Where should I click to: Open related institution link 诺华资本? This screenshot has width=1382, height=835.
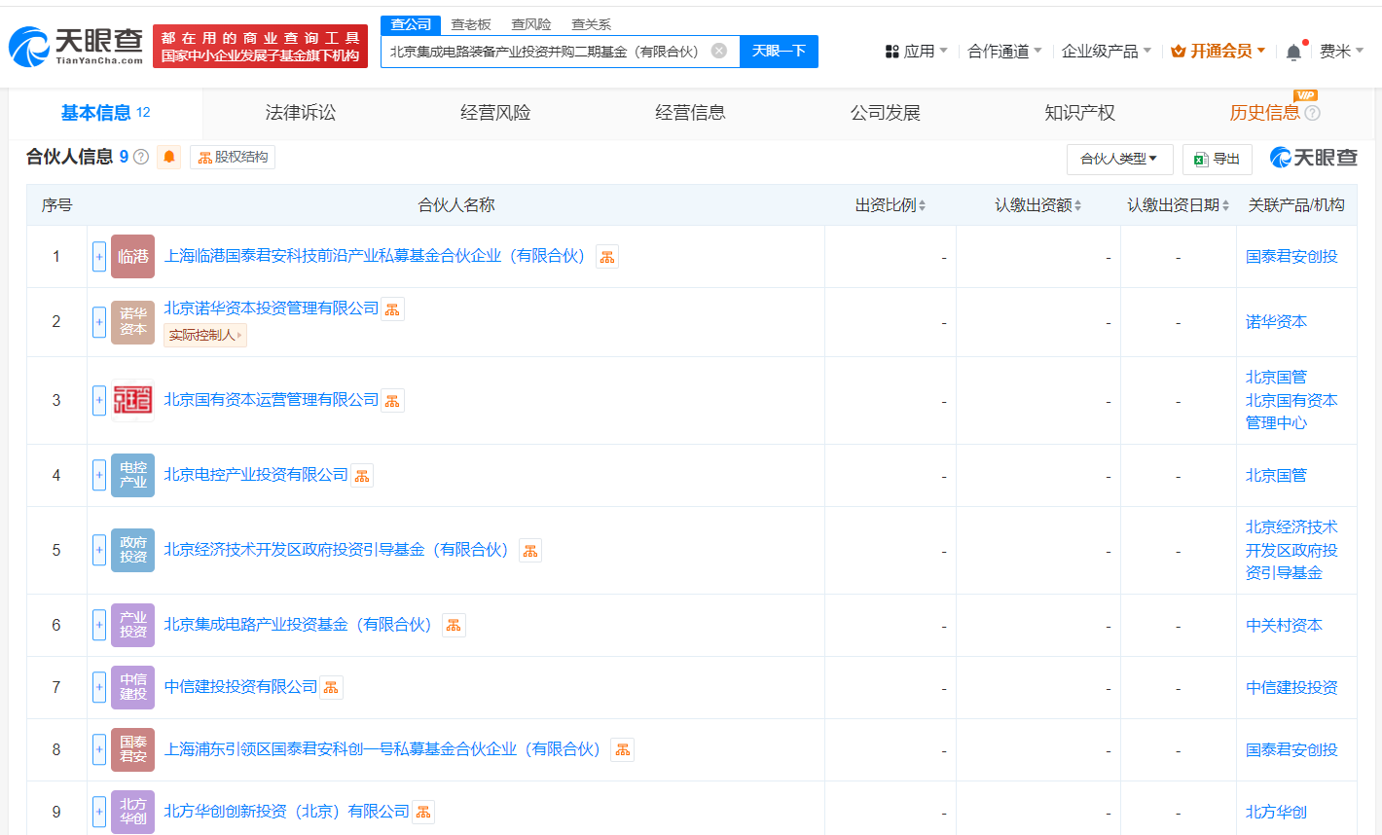pos(1276,322)
